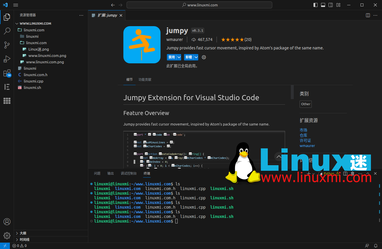Toggle the bottom panel layout button
The width and height of the screenshot is (382, 249).
click(323, 5)
